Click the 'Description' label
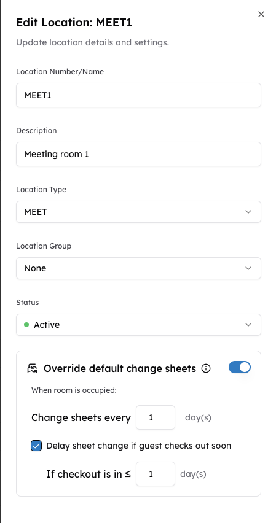The height and width of the screenshot is (523, 276). coord(36,130)
